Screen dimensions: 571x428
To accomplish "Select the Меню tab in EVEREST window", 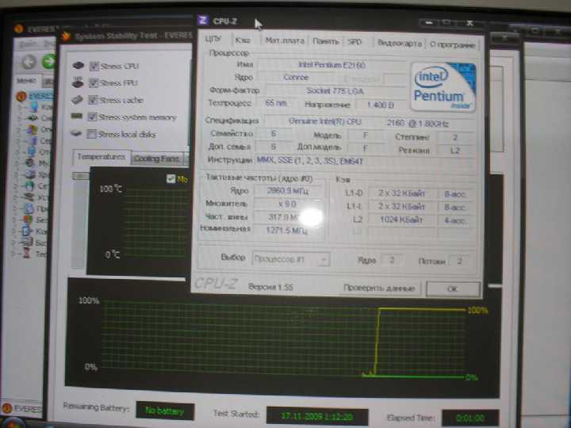I will (26, 80).
